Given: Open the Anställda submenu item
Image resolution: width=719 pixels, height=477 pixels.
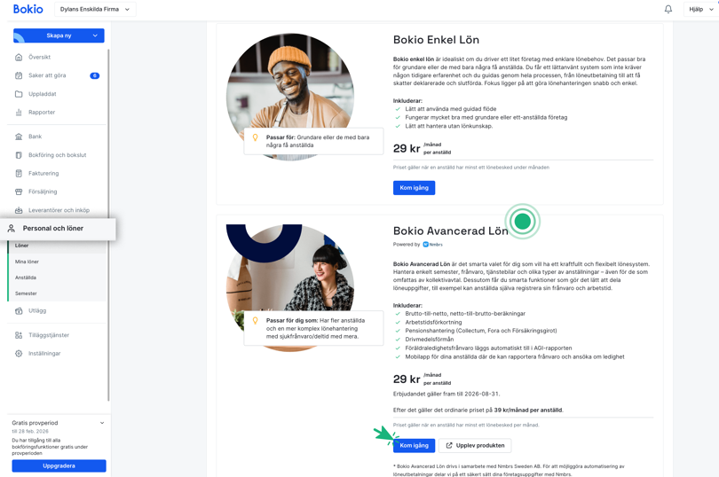Looking at the screenshot, I should pos(26,278).
